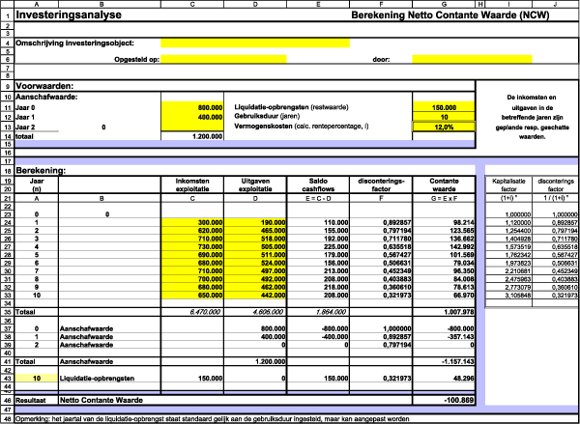Select the "Voorwaarden:" section heading
Viewport: 580px width, 424px height.
coord(44,86)
